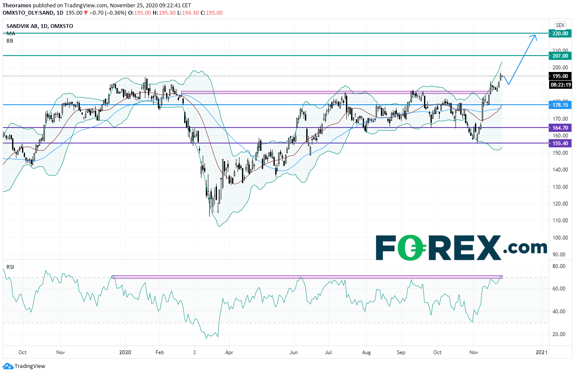The image size is (575, 374).
Task: Click the MA indicator legend label
Action: coord(10,33)
